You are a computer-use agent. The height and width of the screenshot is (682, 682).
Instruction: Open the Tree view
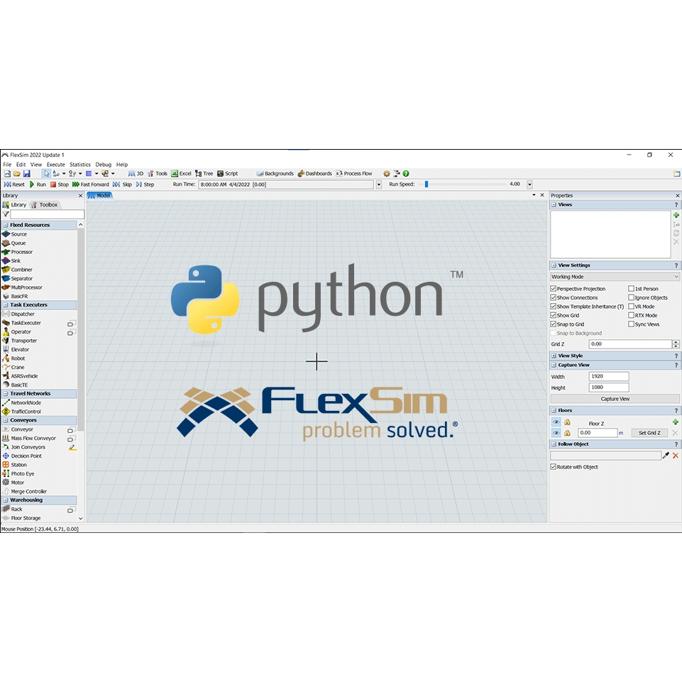pos(204,174)
